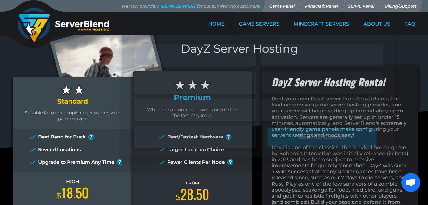The height and width of the screenshot is (205, 428).
Task: Click the DayZ Server Hosting Rental heading
Action: pos(329,82)
